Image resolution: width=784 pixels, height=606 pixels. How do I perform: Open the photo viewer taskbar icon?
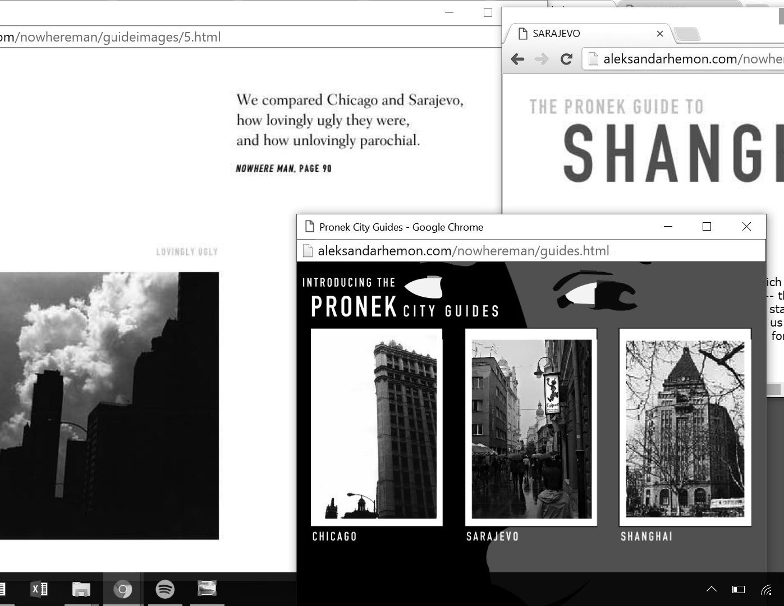click(207, 588)
